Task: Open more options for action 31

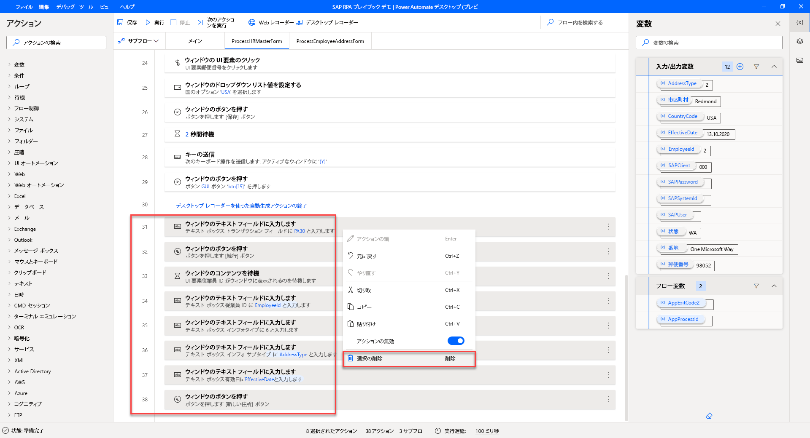Action: [608, 227]
